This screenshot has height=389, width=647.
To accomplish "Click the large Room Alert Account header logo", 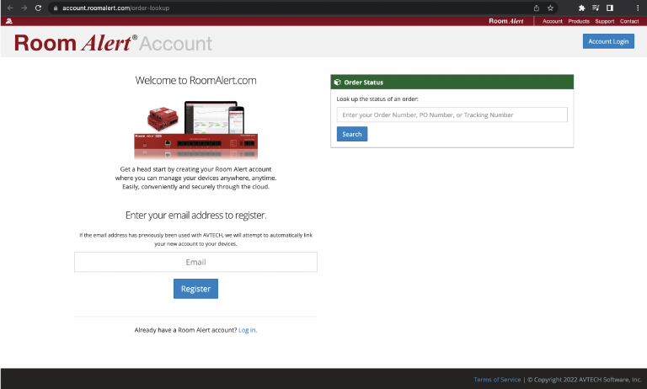I will 113,43.
